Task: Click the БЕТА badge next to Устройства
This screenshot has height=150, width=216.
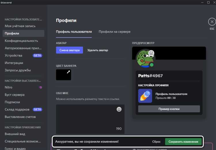Action: pos(37,56)
